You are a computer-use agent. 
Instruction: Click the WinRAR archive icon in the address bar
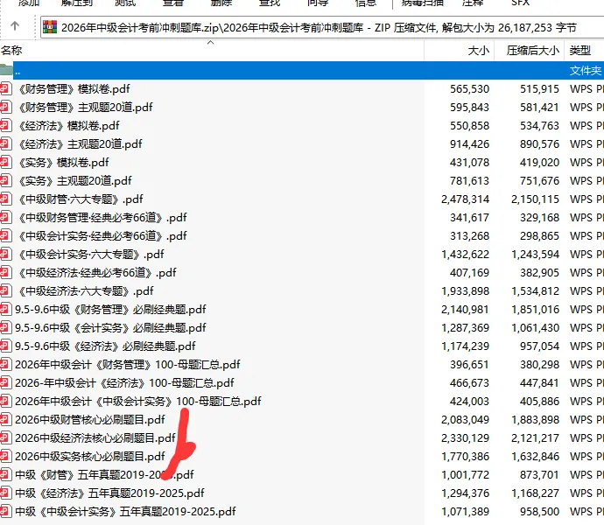[50, 27]
